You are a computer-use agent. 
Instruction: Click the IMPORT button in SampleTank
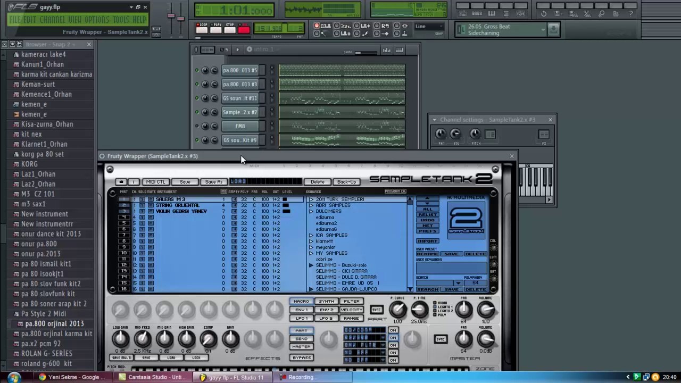click(x=427, y=241)
